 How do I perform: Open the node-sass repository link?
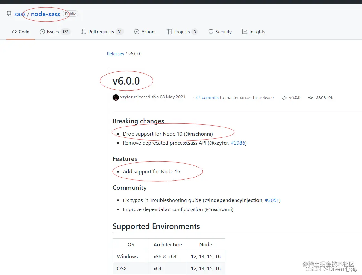coord(45,14)
